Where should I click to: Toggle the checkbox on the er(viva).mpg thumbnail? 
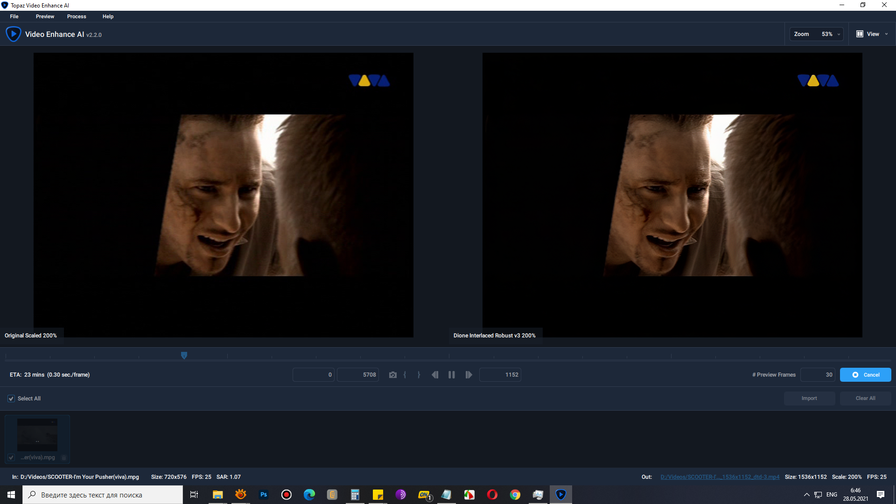pyautogui.click(x=11, y=458)
